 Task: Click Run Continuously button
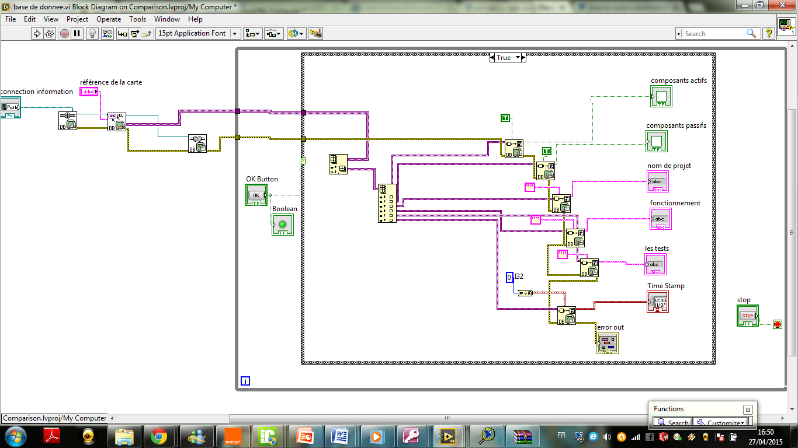click(x=50, y=34)
